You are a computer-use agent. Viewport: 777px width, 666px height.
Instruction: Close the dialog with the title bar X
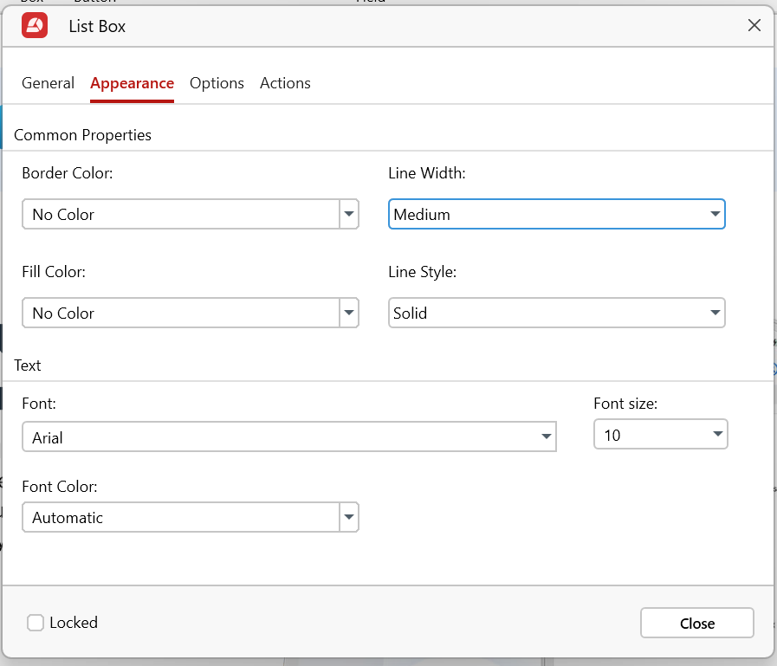click(754, 26)
